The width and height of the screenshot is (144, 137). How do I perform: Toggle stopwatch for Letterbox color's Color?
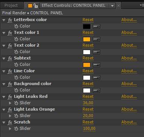coord(16,26)
